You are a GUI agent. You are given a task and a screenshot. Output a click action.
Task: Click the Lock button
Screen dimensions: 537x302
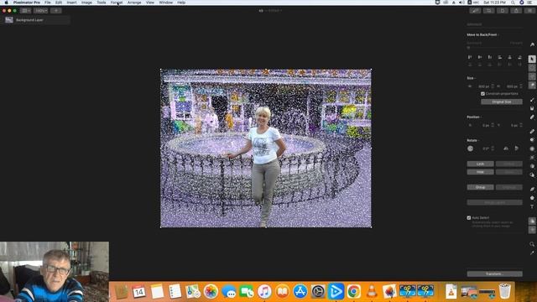click(x=480, y=164)
